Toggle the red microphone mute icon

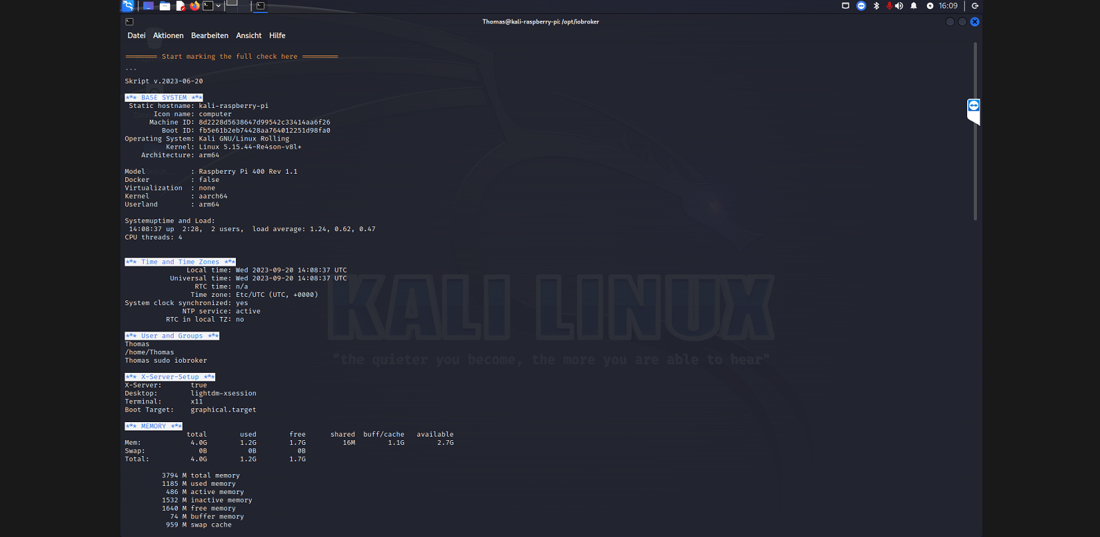tap(889, 6)
